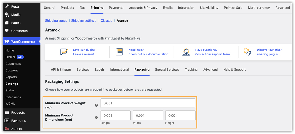Open the General settings tab

point(50,8)
